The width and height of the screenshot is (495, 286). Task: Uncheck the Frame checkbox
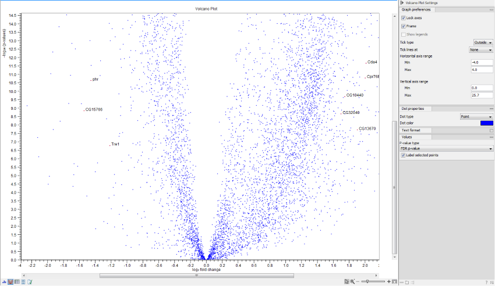(x=404, y=26)
